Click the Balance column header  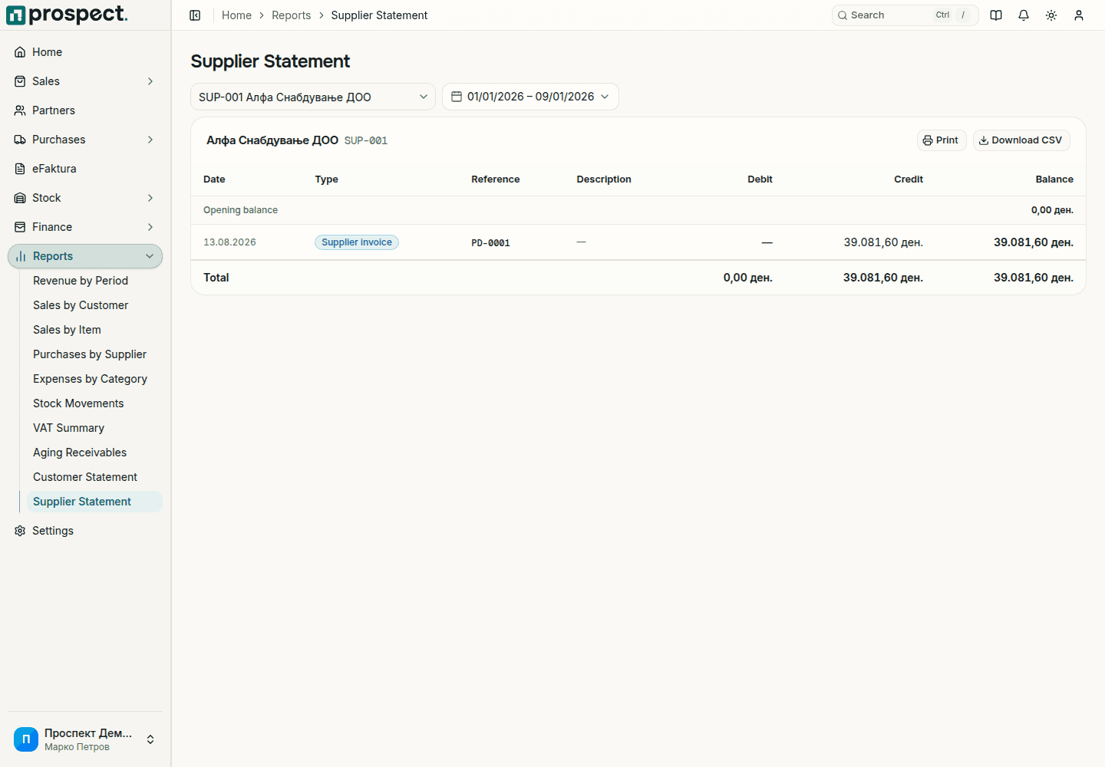click(x=1054, y=179)
